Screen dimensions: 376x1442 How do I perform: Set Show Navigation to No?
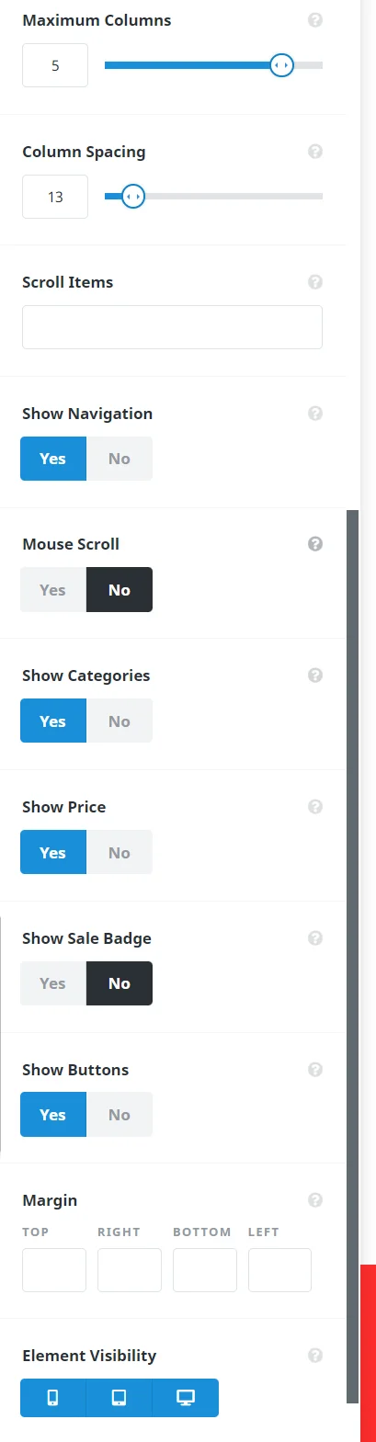tap(120, 459)
